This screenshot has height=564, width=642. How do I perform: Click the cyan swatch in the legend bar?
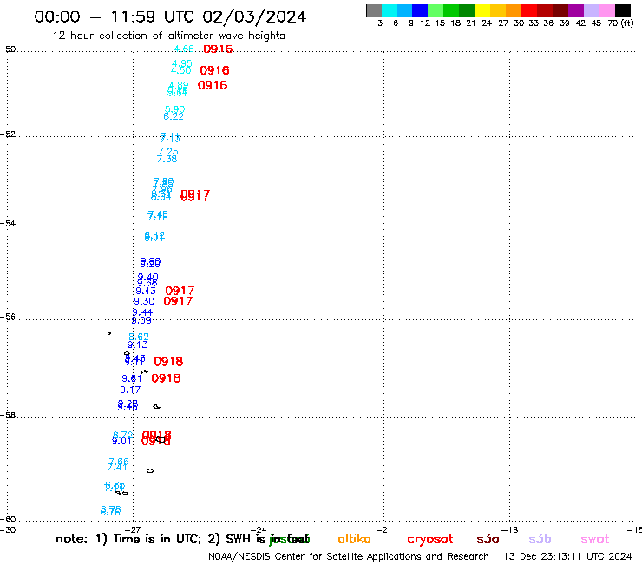click(390, 10)
